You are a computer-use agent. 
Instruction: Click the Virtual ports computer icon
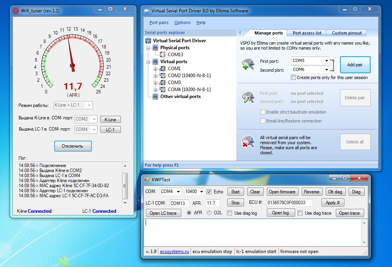click(155, 62)
